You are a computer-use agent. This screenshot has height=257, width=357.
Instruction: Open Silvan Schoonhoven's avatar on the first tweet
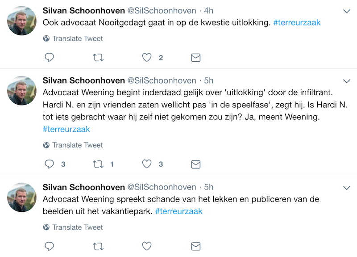point(22,21)
